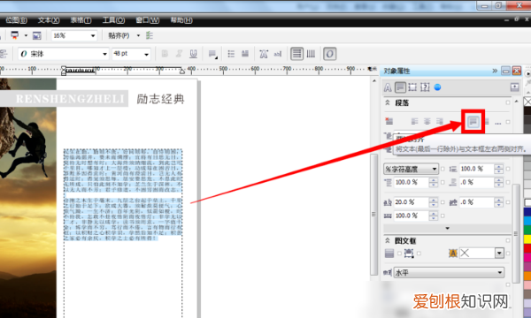
Task: Toggle checkbox after 20.0 % word spacing
Action: [442, 202]
